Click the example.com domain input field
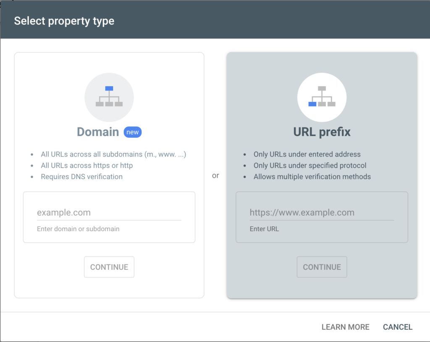The image size is (430, 342). [x=109, y=212]
